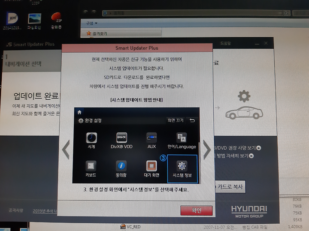Click the home icon in the guide image

tap(79, 112)
